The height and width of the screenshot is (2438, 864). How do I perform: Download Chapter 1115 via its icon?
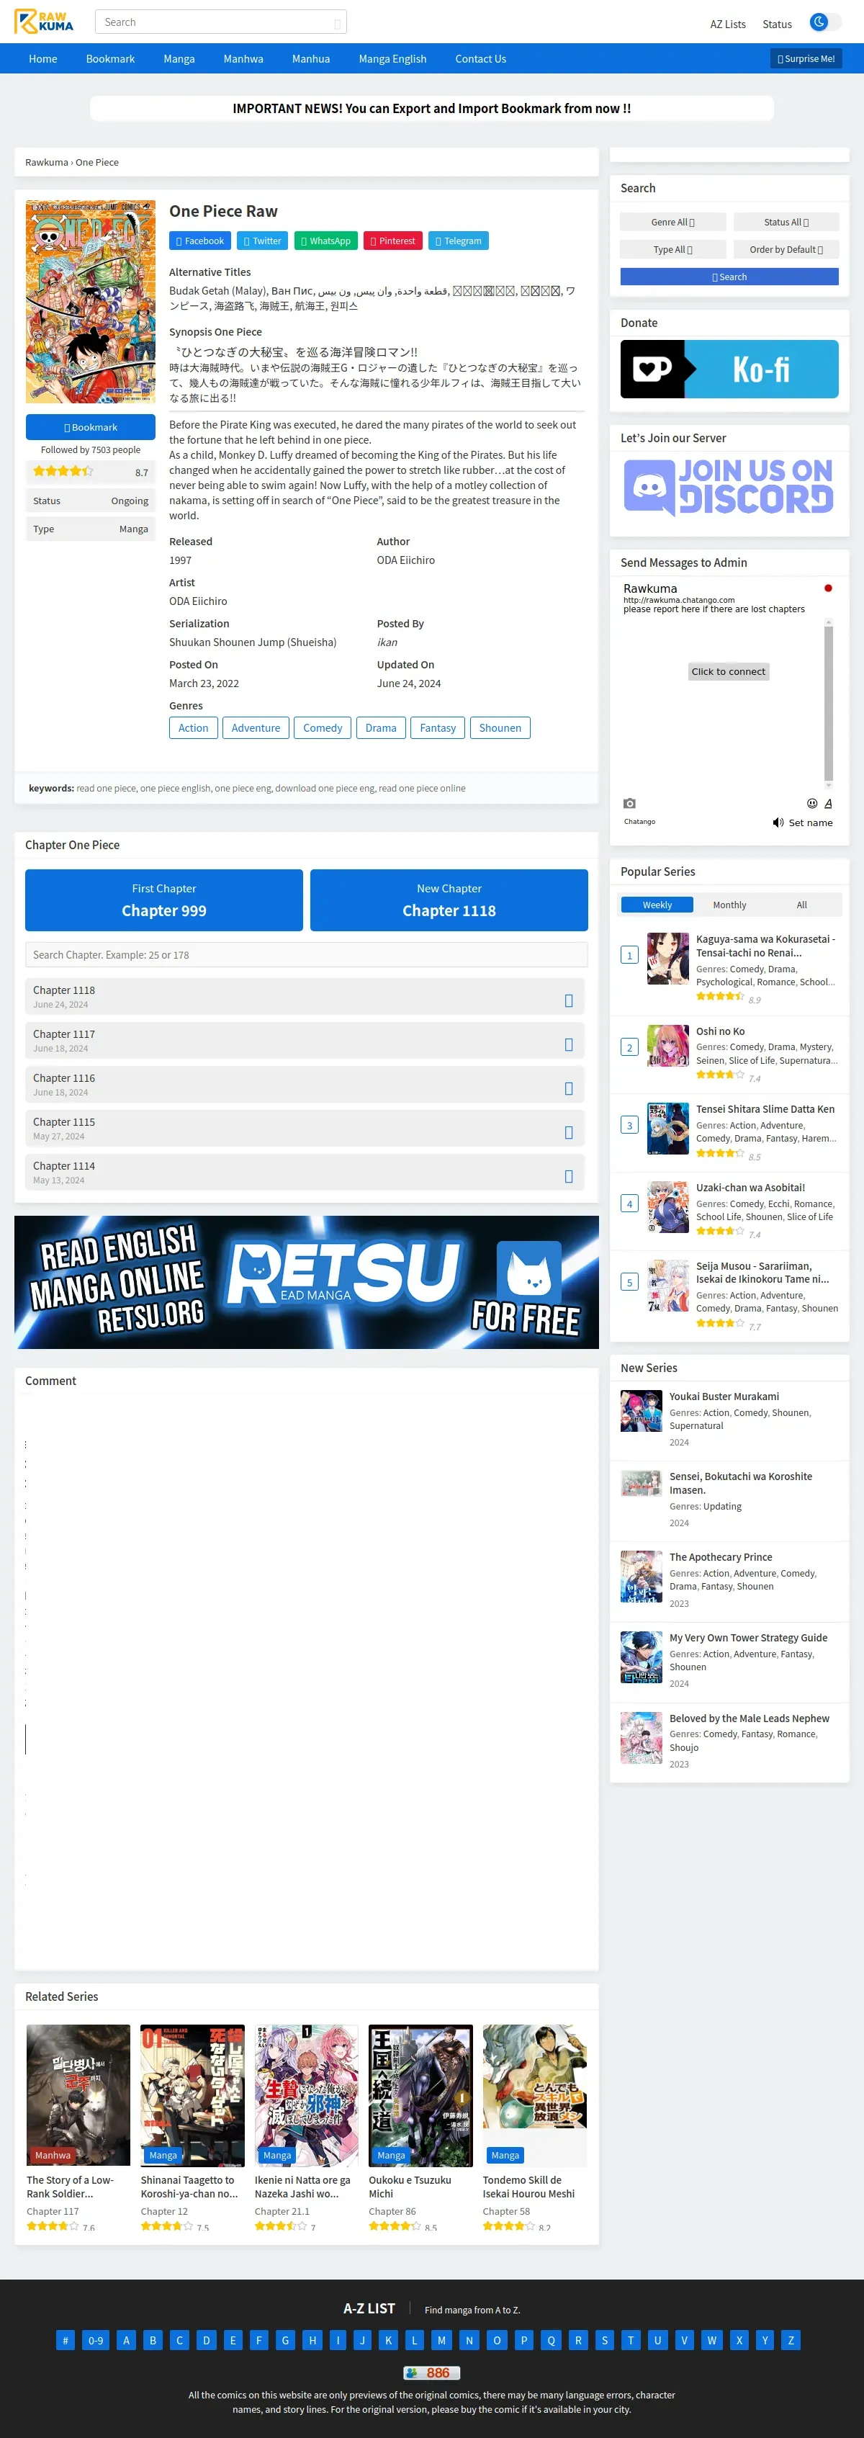[569, 1133]
